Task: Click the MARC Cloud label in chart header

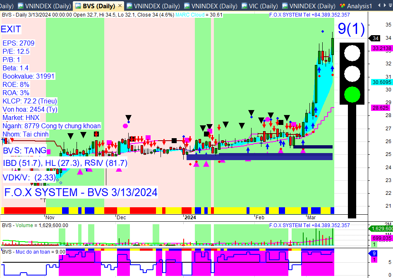Action: click(190, 15)
